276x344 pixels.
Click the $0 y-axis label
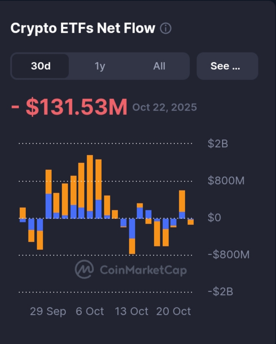(214, 218)
